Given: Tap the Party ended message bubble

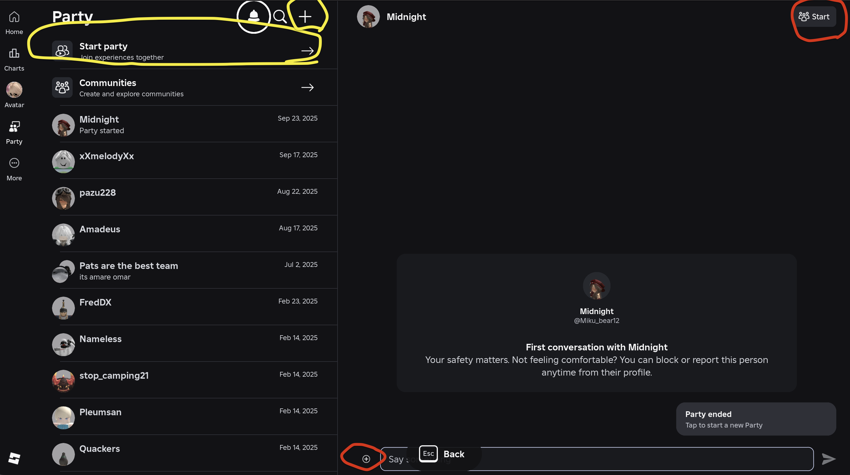Looking at the screenshot, I should 756,419.
